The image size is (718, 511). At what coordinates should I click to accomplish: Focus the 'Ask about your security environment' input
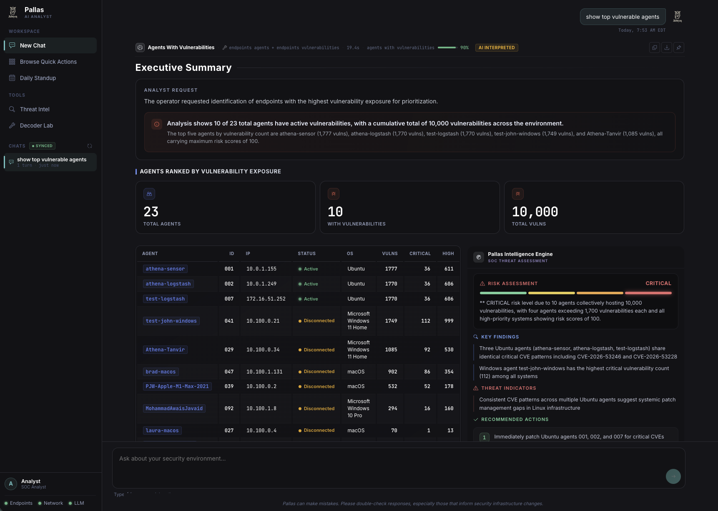[x=399, y=468]
